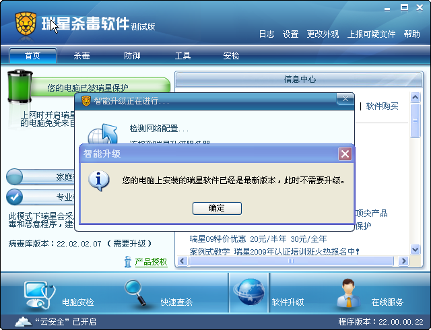This screenshot has height=330, width=431.
Task: Click info center scroll left arrow
Action: point(183,261)
